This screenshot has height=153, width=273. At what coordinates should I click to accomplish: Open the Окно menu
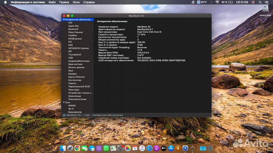pyautogui.click(x=76, y=2)
